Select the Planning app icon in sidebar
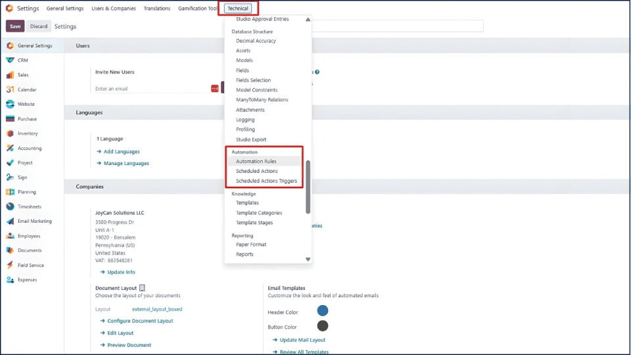The height and width of the screenshot is (355, 631). click(10, 192)
